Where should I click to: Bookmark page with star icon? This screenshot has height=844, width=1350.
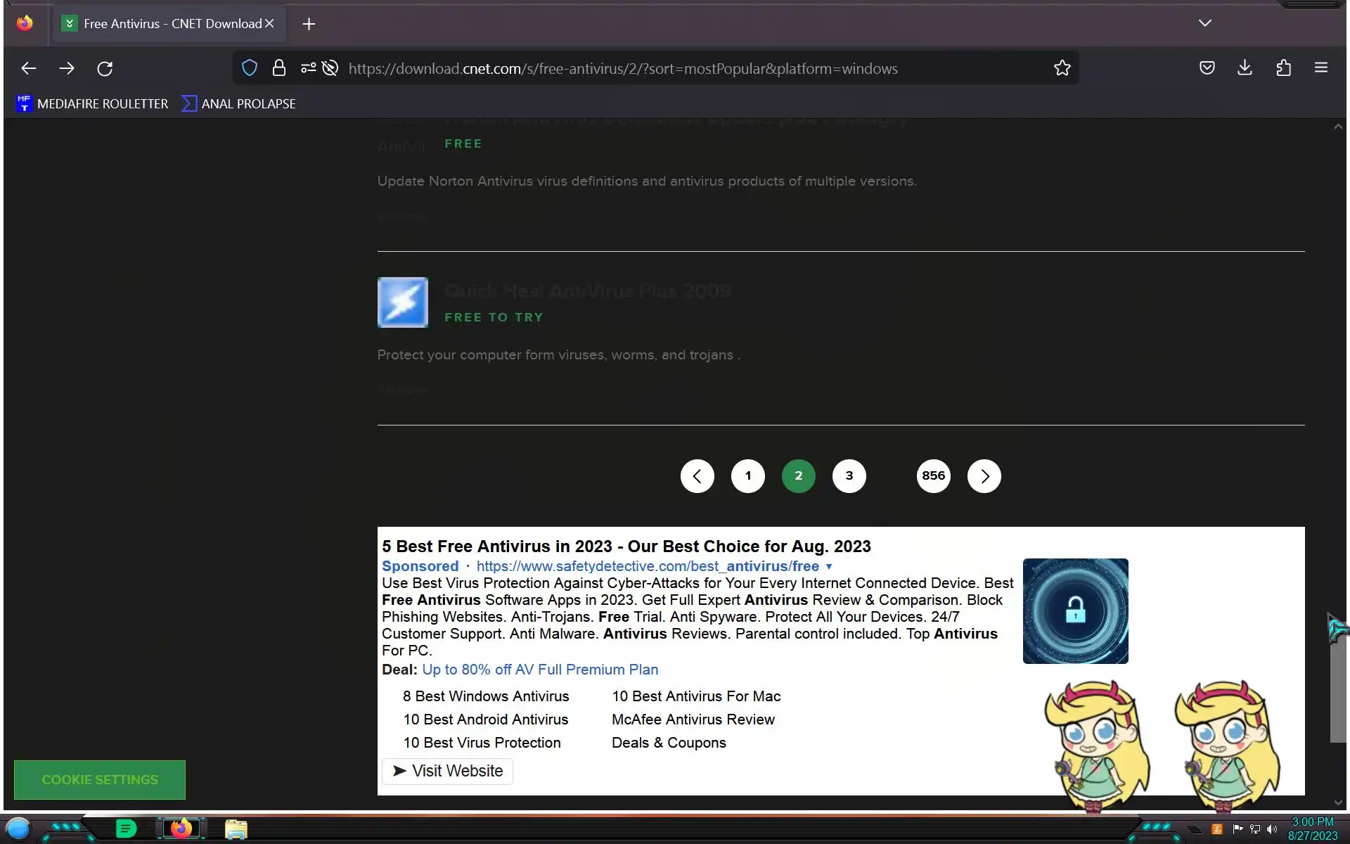[1062, 68]
